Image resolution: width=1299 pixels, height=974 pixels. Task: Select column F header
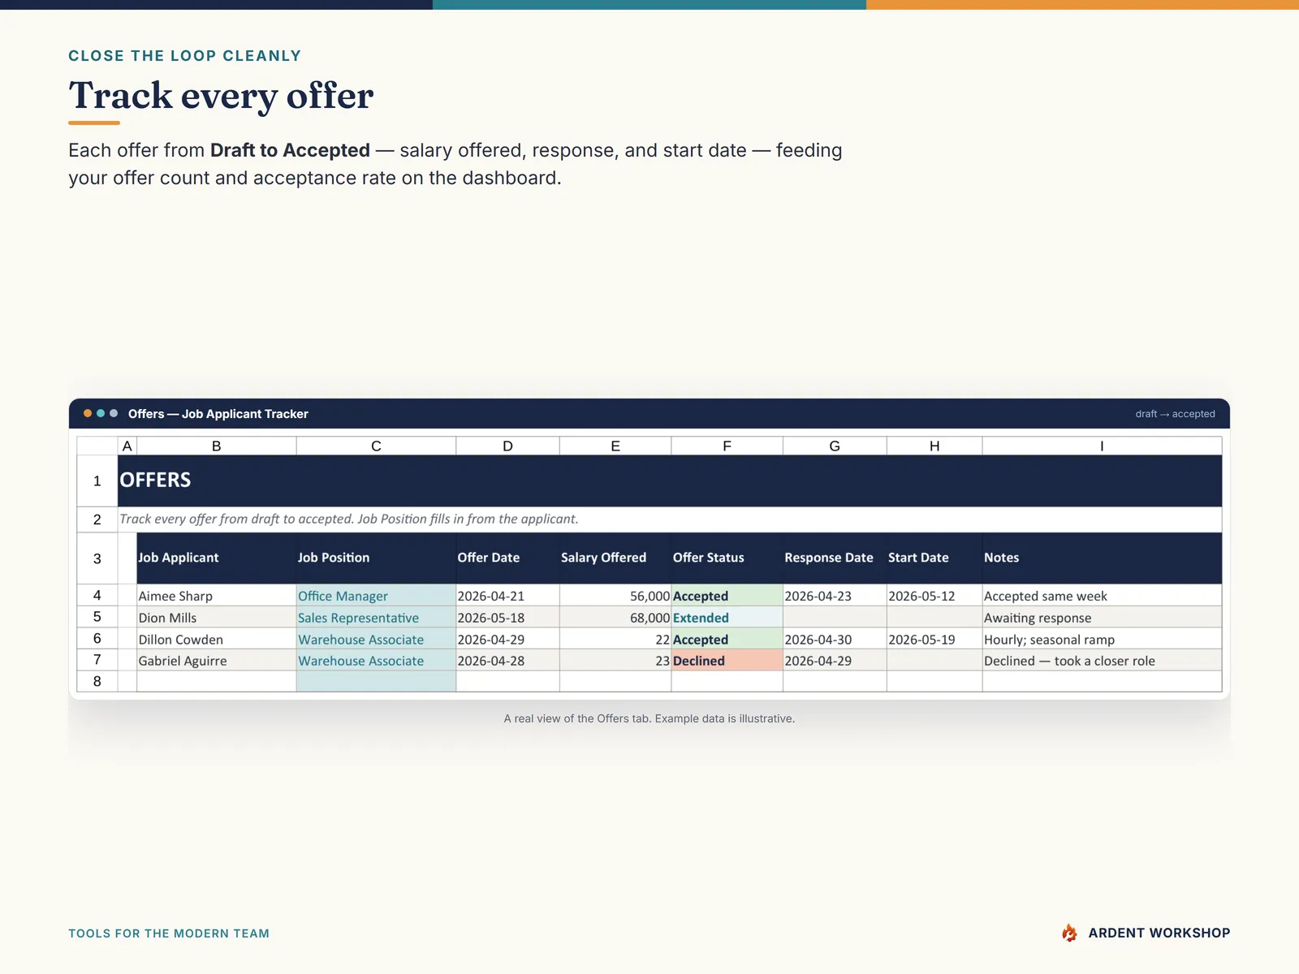727,446
